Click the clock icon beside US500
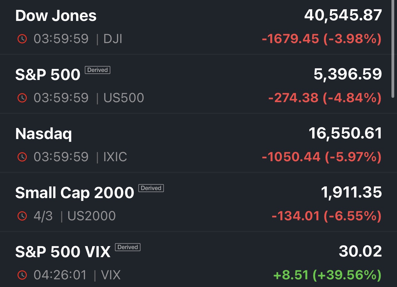Viewport: 397px width, 287px height. click(x=22, y=98)
